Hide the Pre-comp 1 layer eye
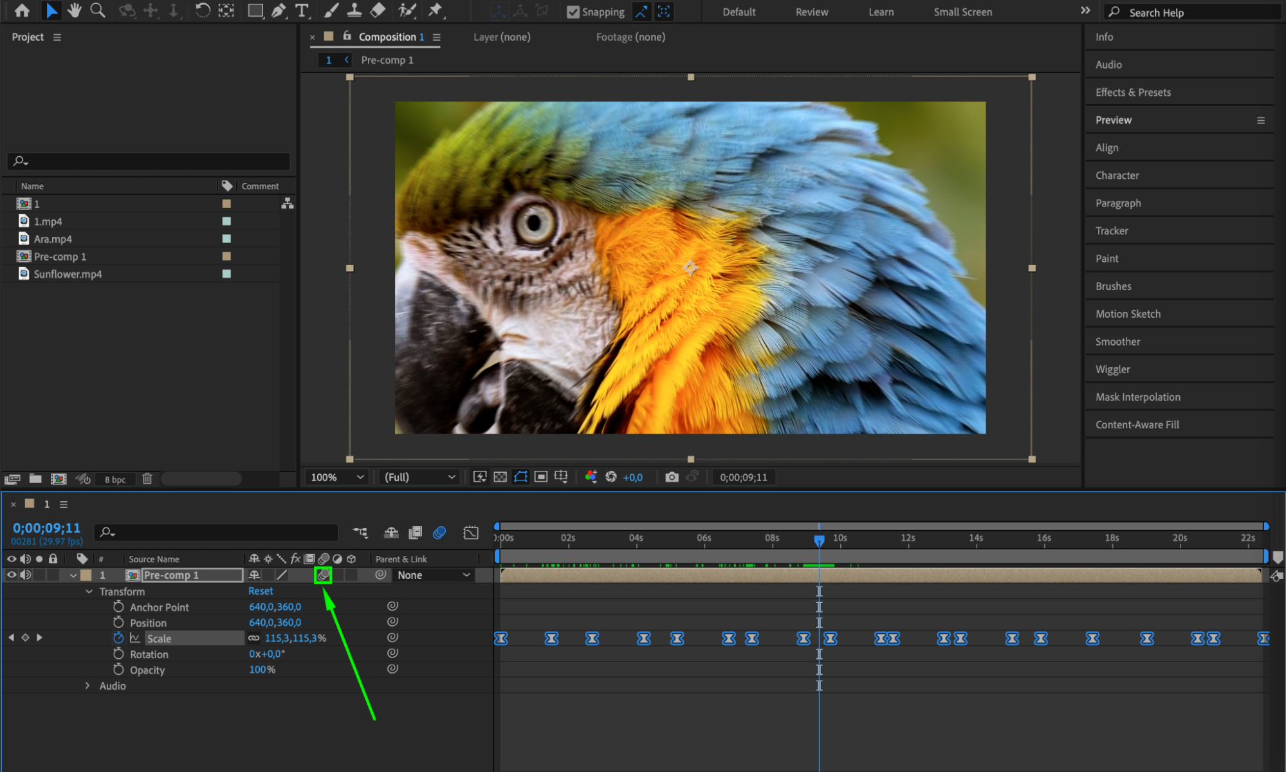Image resolution: width=1286 pixels, height=772 pixels. (11, 574)
